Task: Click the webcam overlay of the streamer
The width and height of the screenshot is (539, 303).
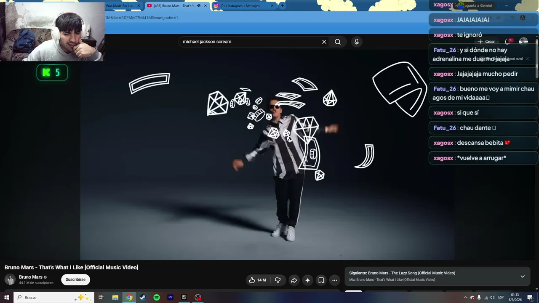Action: 52,31
